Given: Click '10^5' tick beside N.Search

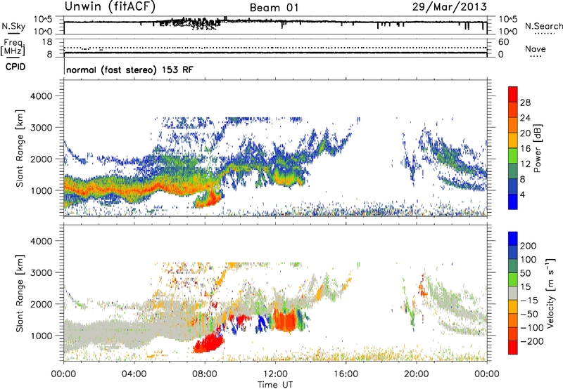Looking at the screenshot, I should pos(507,19).
